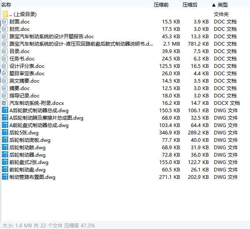Click the 271.1 KB size value

pyautogui.click(x=169, y=177)
